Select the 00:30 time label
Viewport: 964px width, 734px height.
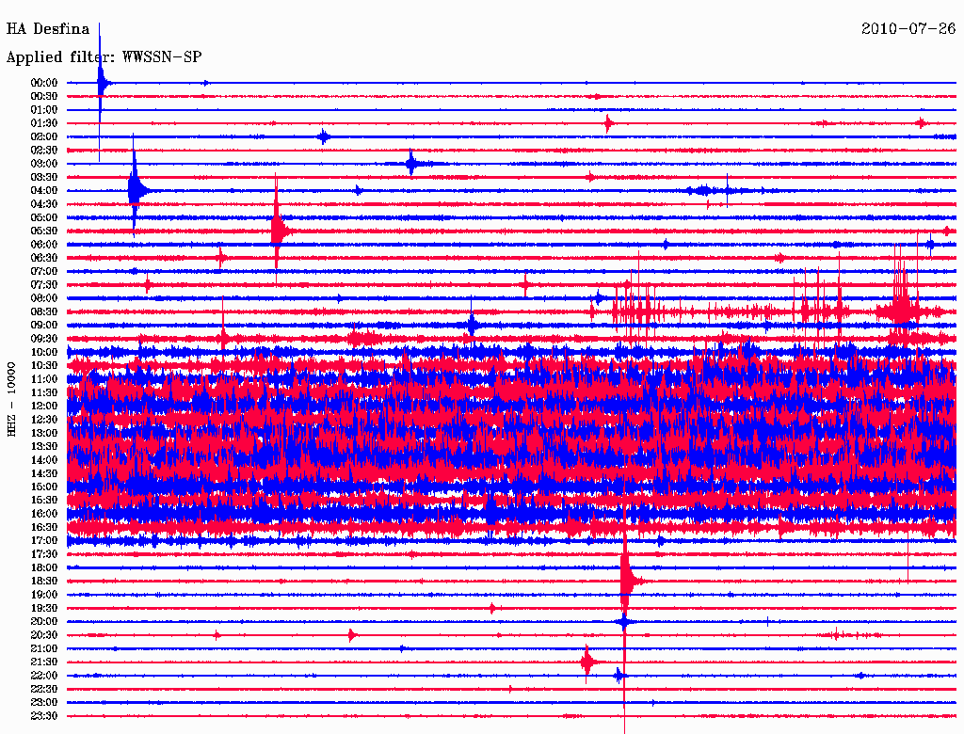[44, 97]
